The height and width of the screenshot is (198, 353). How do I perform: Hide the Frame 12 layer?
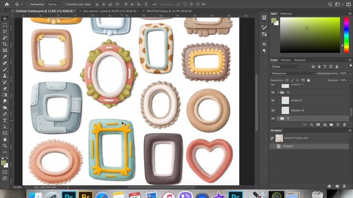[x=273, y=100]
